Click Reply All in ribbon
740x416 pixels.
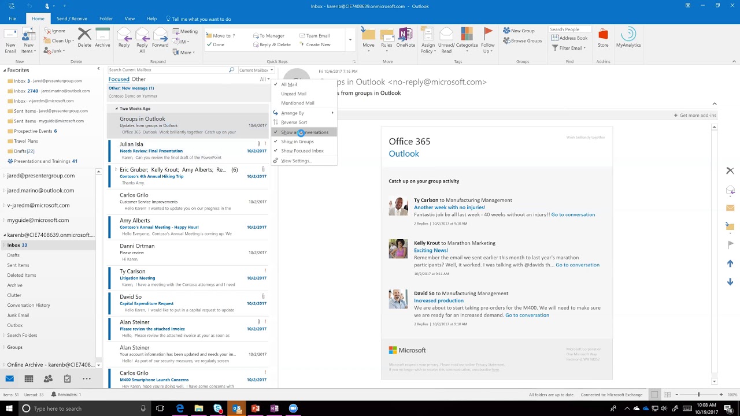tap(142, 40)
